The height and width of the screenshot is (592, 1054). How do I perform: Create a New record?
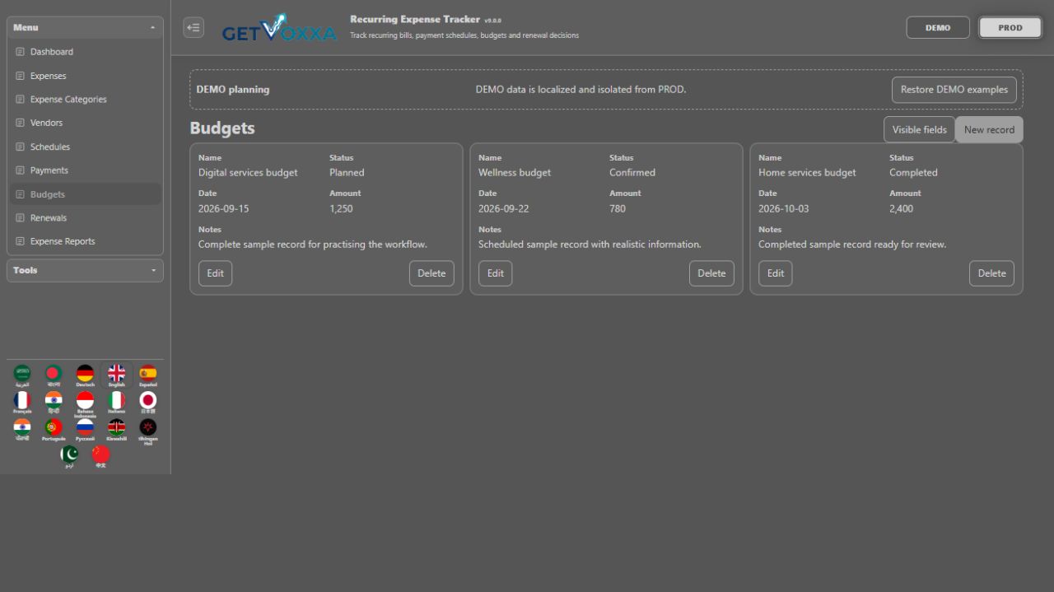pyautogui.click(x=989, y=129)
